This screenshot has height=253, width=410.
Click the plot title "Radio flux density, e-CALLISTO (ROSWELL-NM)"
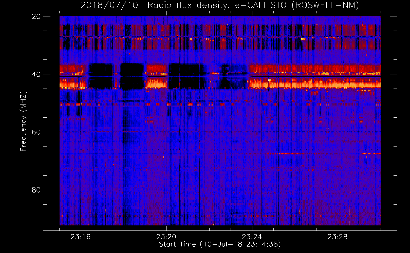pyautogui.click(x=253, y=5)
